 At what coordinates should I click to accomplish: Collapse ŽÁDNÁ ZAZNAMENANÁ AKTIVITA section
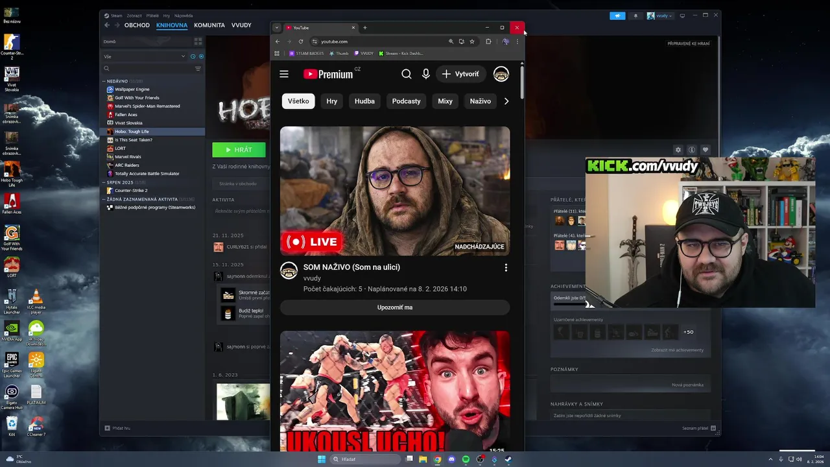104,199
